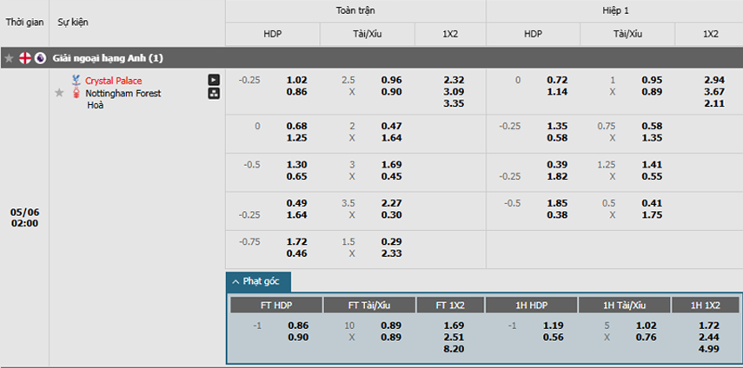Image resolution: width=743 pixels, height=368 pixels.
Task: Select the corner FT 1X2 odds 8.20
Action: pos(454,349)
